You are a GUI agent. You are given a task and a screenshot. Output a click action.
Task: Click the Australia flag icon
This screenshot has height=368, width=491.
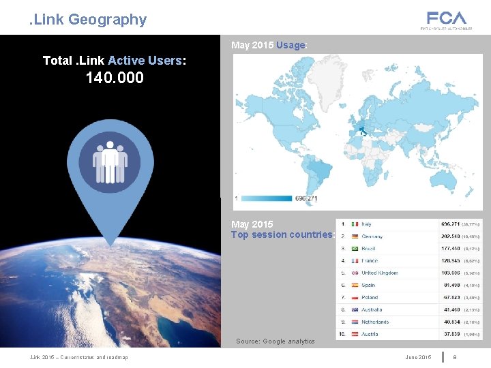(x=355, y=309)
